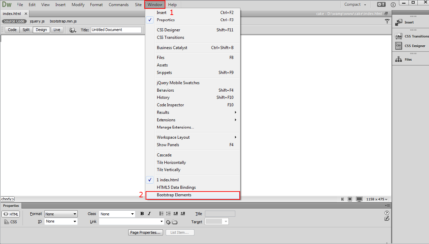
Task: Open the Format dropdown in Properties
Action: (x=61, y=214)
